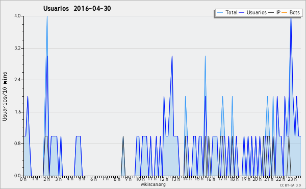Click the 'Usuarios/10 mins' y-axis label
This screenshot has height=189, width=306.
[5, 96]
